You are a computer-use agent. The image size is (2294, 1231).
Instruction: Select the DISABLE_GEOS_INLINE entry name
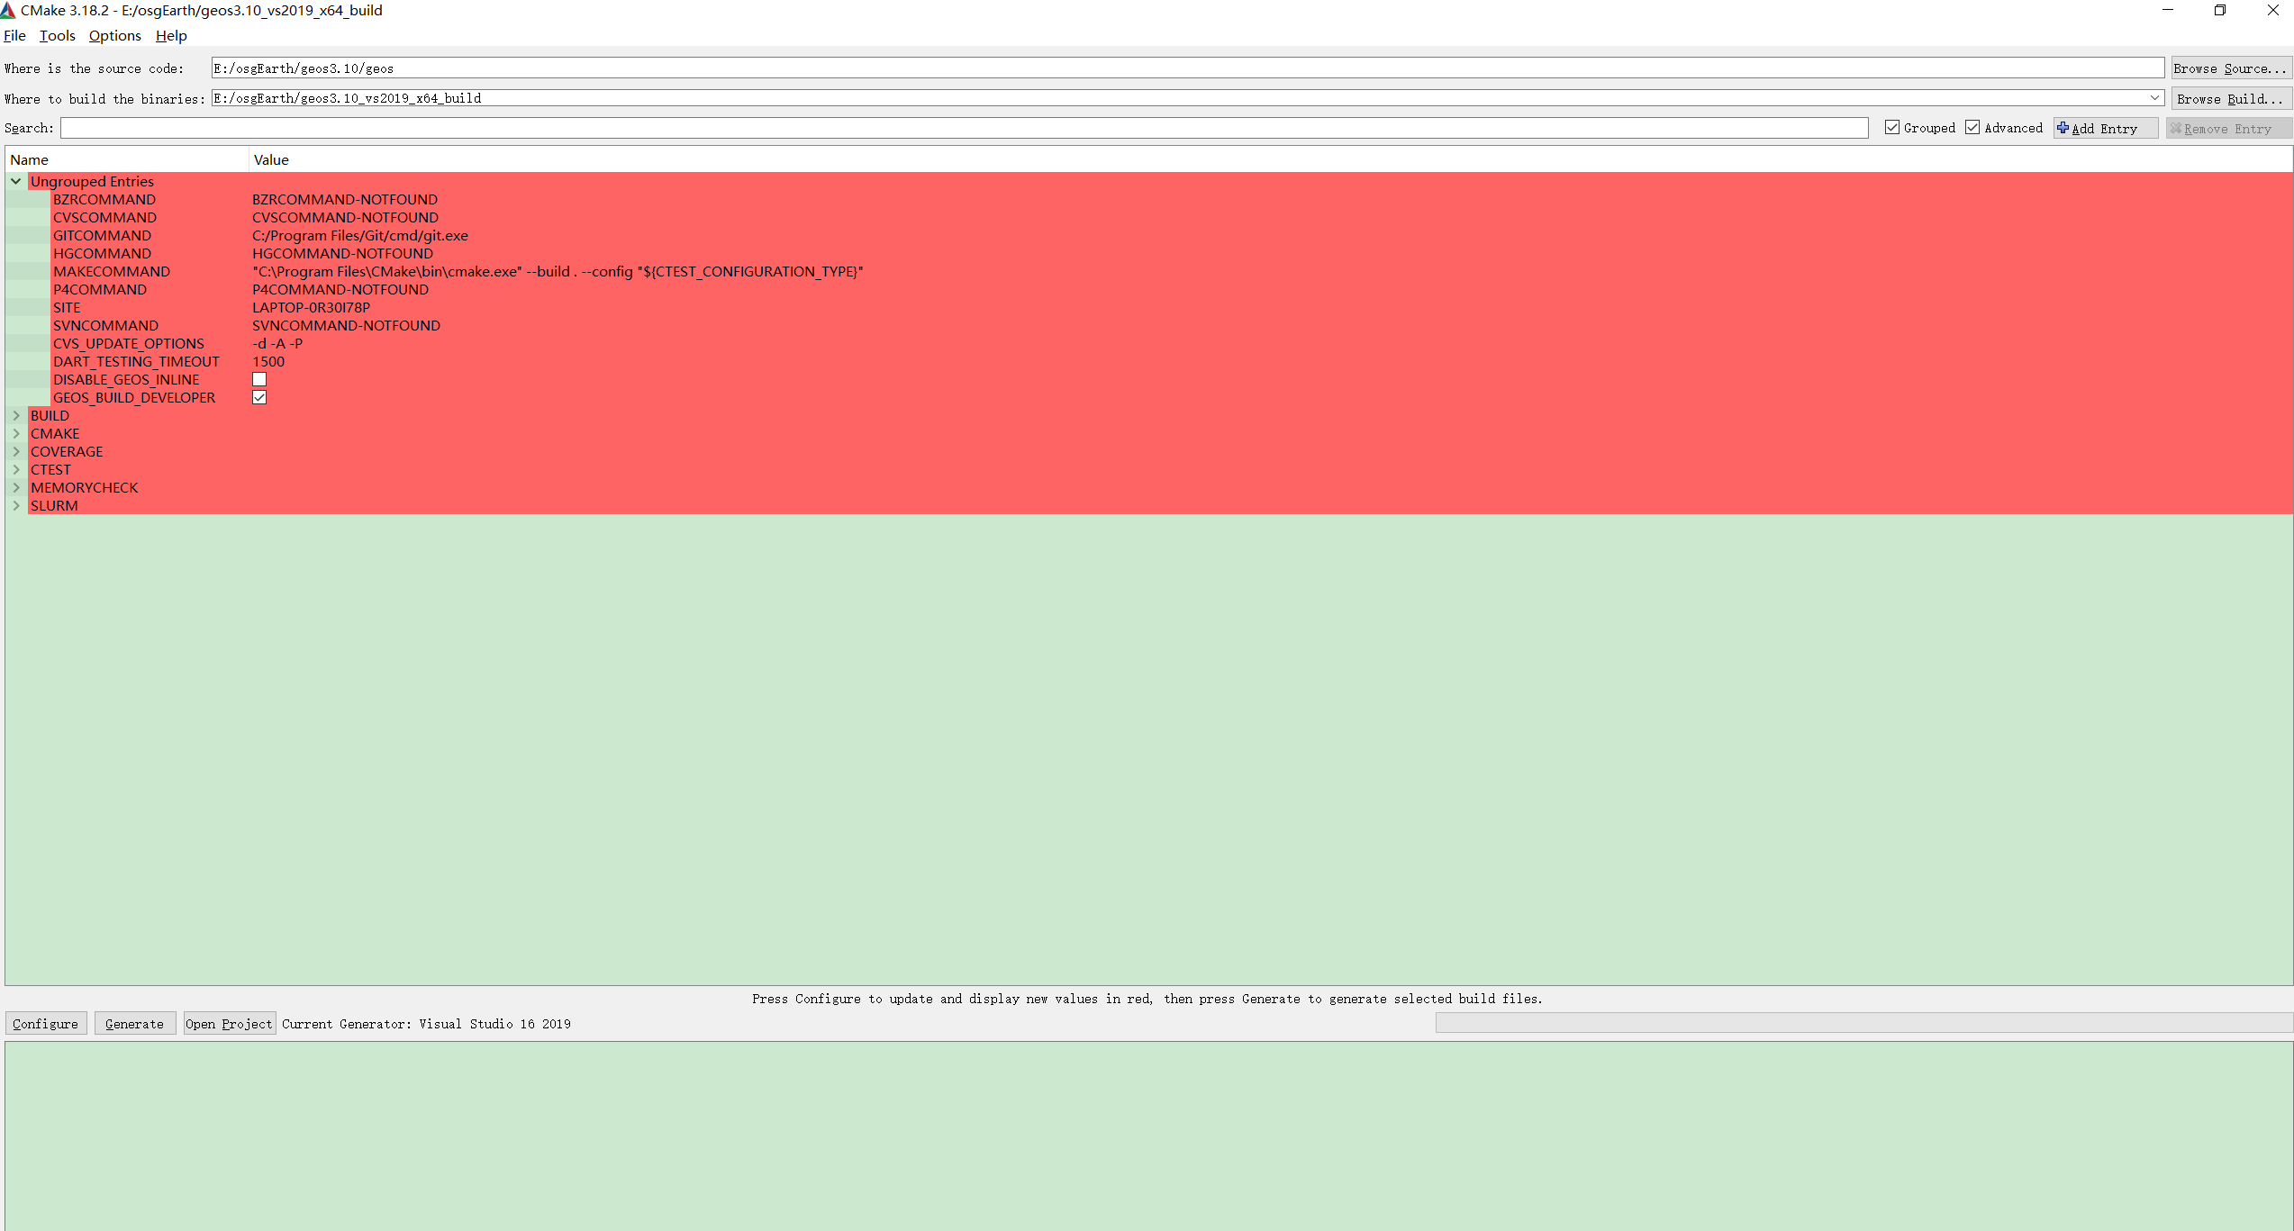click(126, 379)
